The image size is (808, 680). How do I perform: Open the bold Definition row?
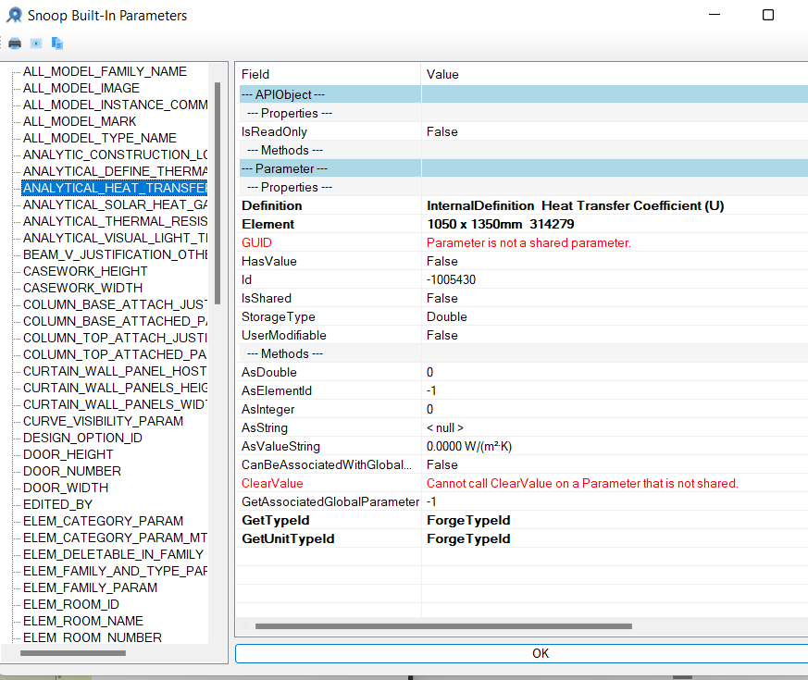point(524,205)
